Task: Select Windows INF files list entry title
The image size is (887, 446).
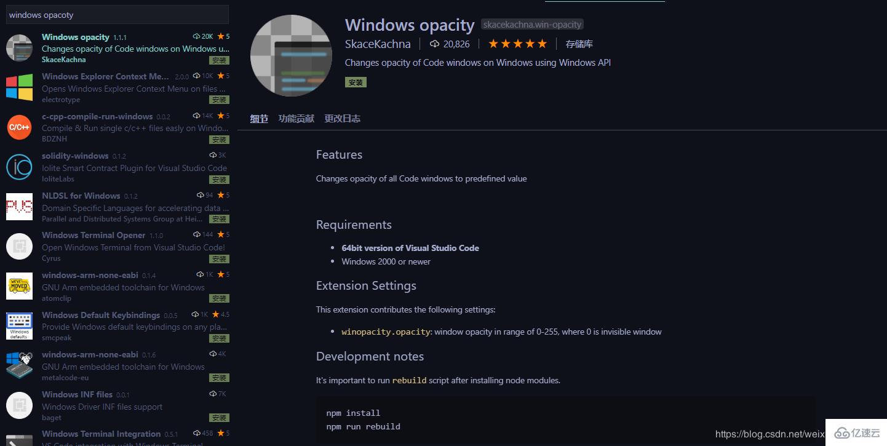Action: click(x=77, y=394)
